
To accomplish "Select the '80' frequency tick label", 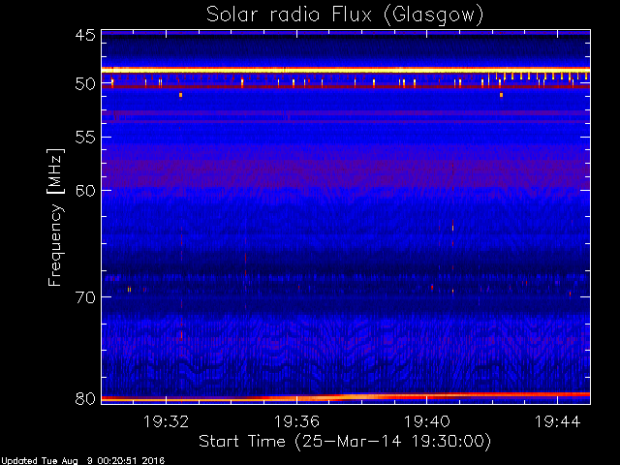I will click(x=85, y=398).
